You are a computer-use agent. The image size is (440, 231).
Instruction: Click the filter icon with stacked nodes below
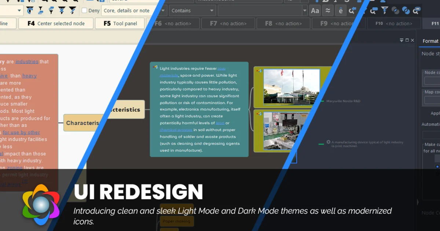pos(41,11)
